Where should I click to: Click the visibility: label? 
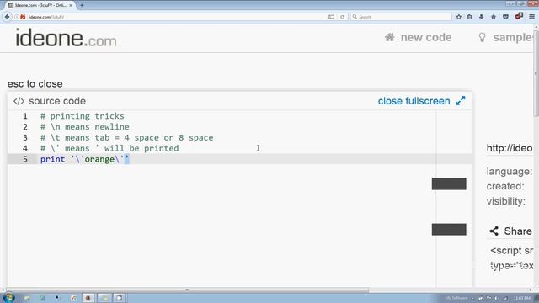coord(506,201)
